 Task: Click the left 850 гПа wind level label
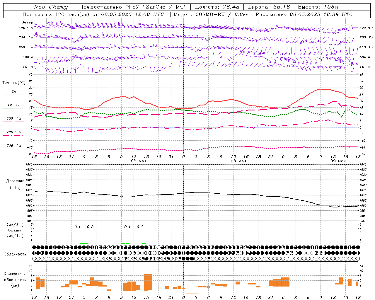(26, 47)
